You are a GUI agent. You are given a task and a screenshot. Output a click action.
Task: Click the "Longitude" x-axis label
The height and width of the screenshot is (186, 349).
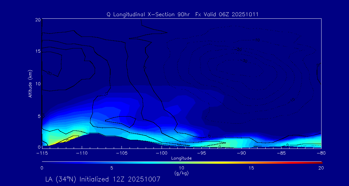(181, 158)
